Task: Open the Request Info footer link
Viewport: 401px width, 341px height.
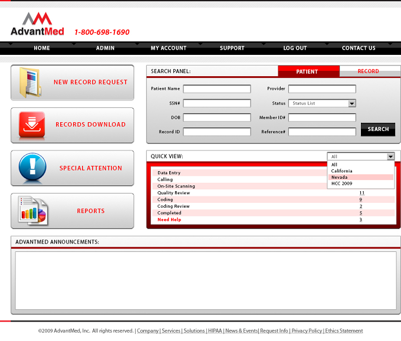Action: click(274, 331)
